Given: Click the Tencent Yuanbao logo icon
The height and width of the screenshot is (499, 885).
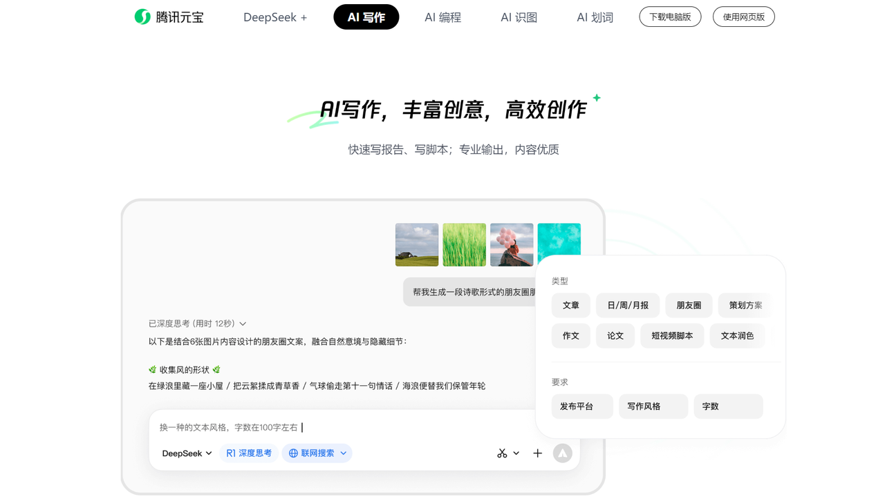Looking at the screenshot, I should 142,17.
